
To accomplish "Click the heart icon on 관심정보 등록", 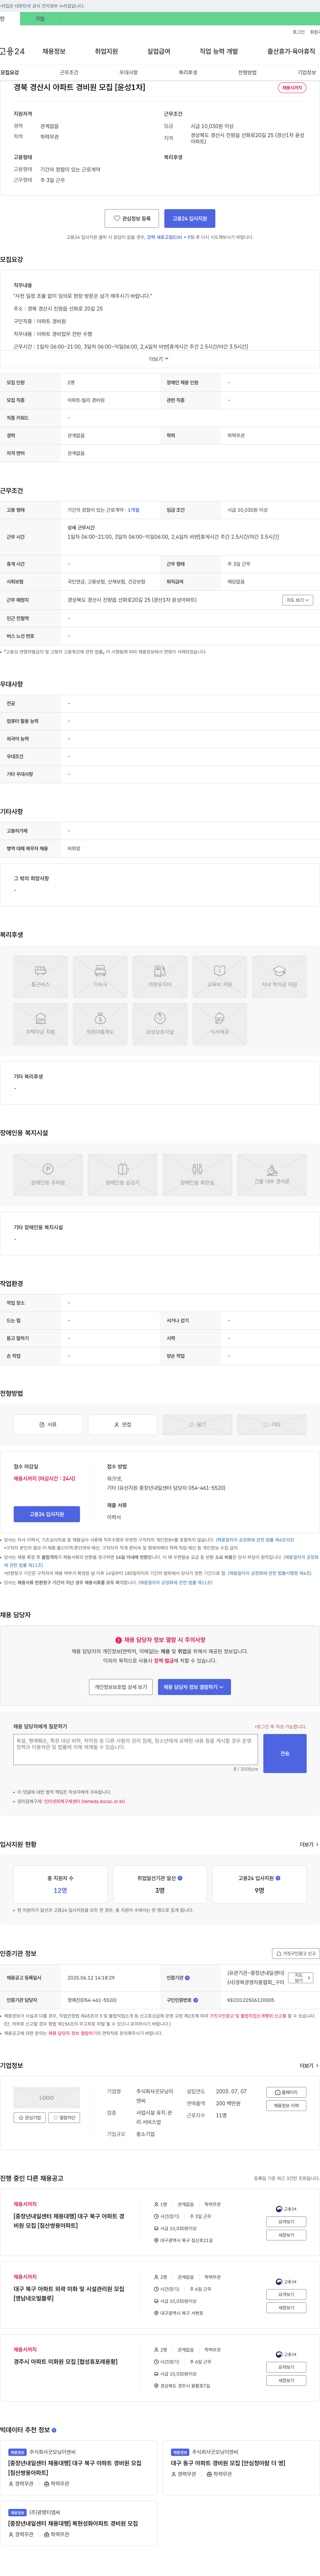I will 117,218.
